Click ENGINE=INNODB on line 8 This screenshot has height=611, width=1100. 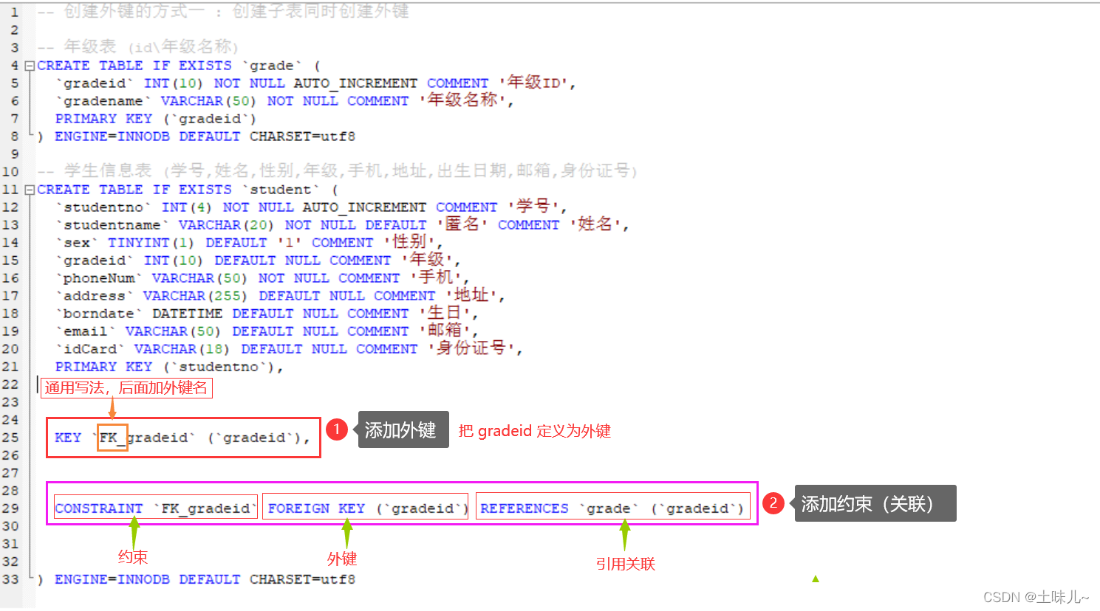[112, 137]
